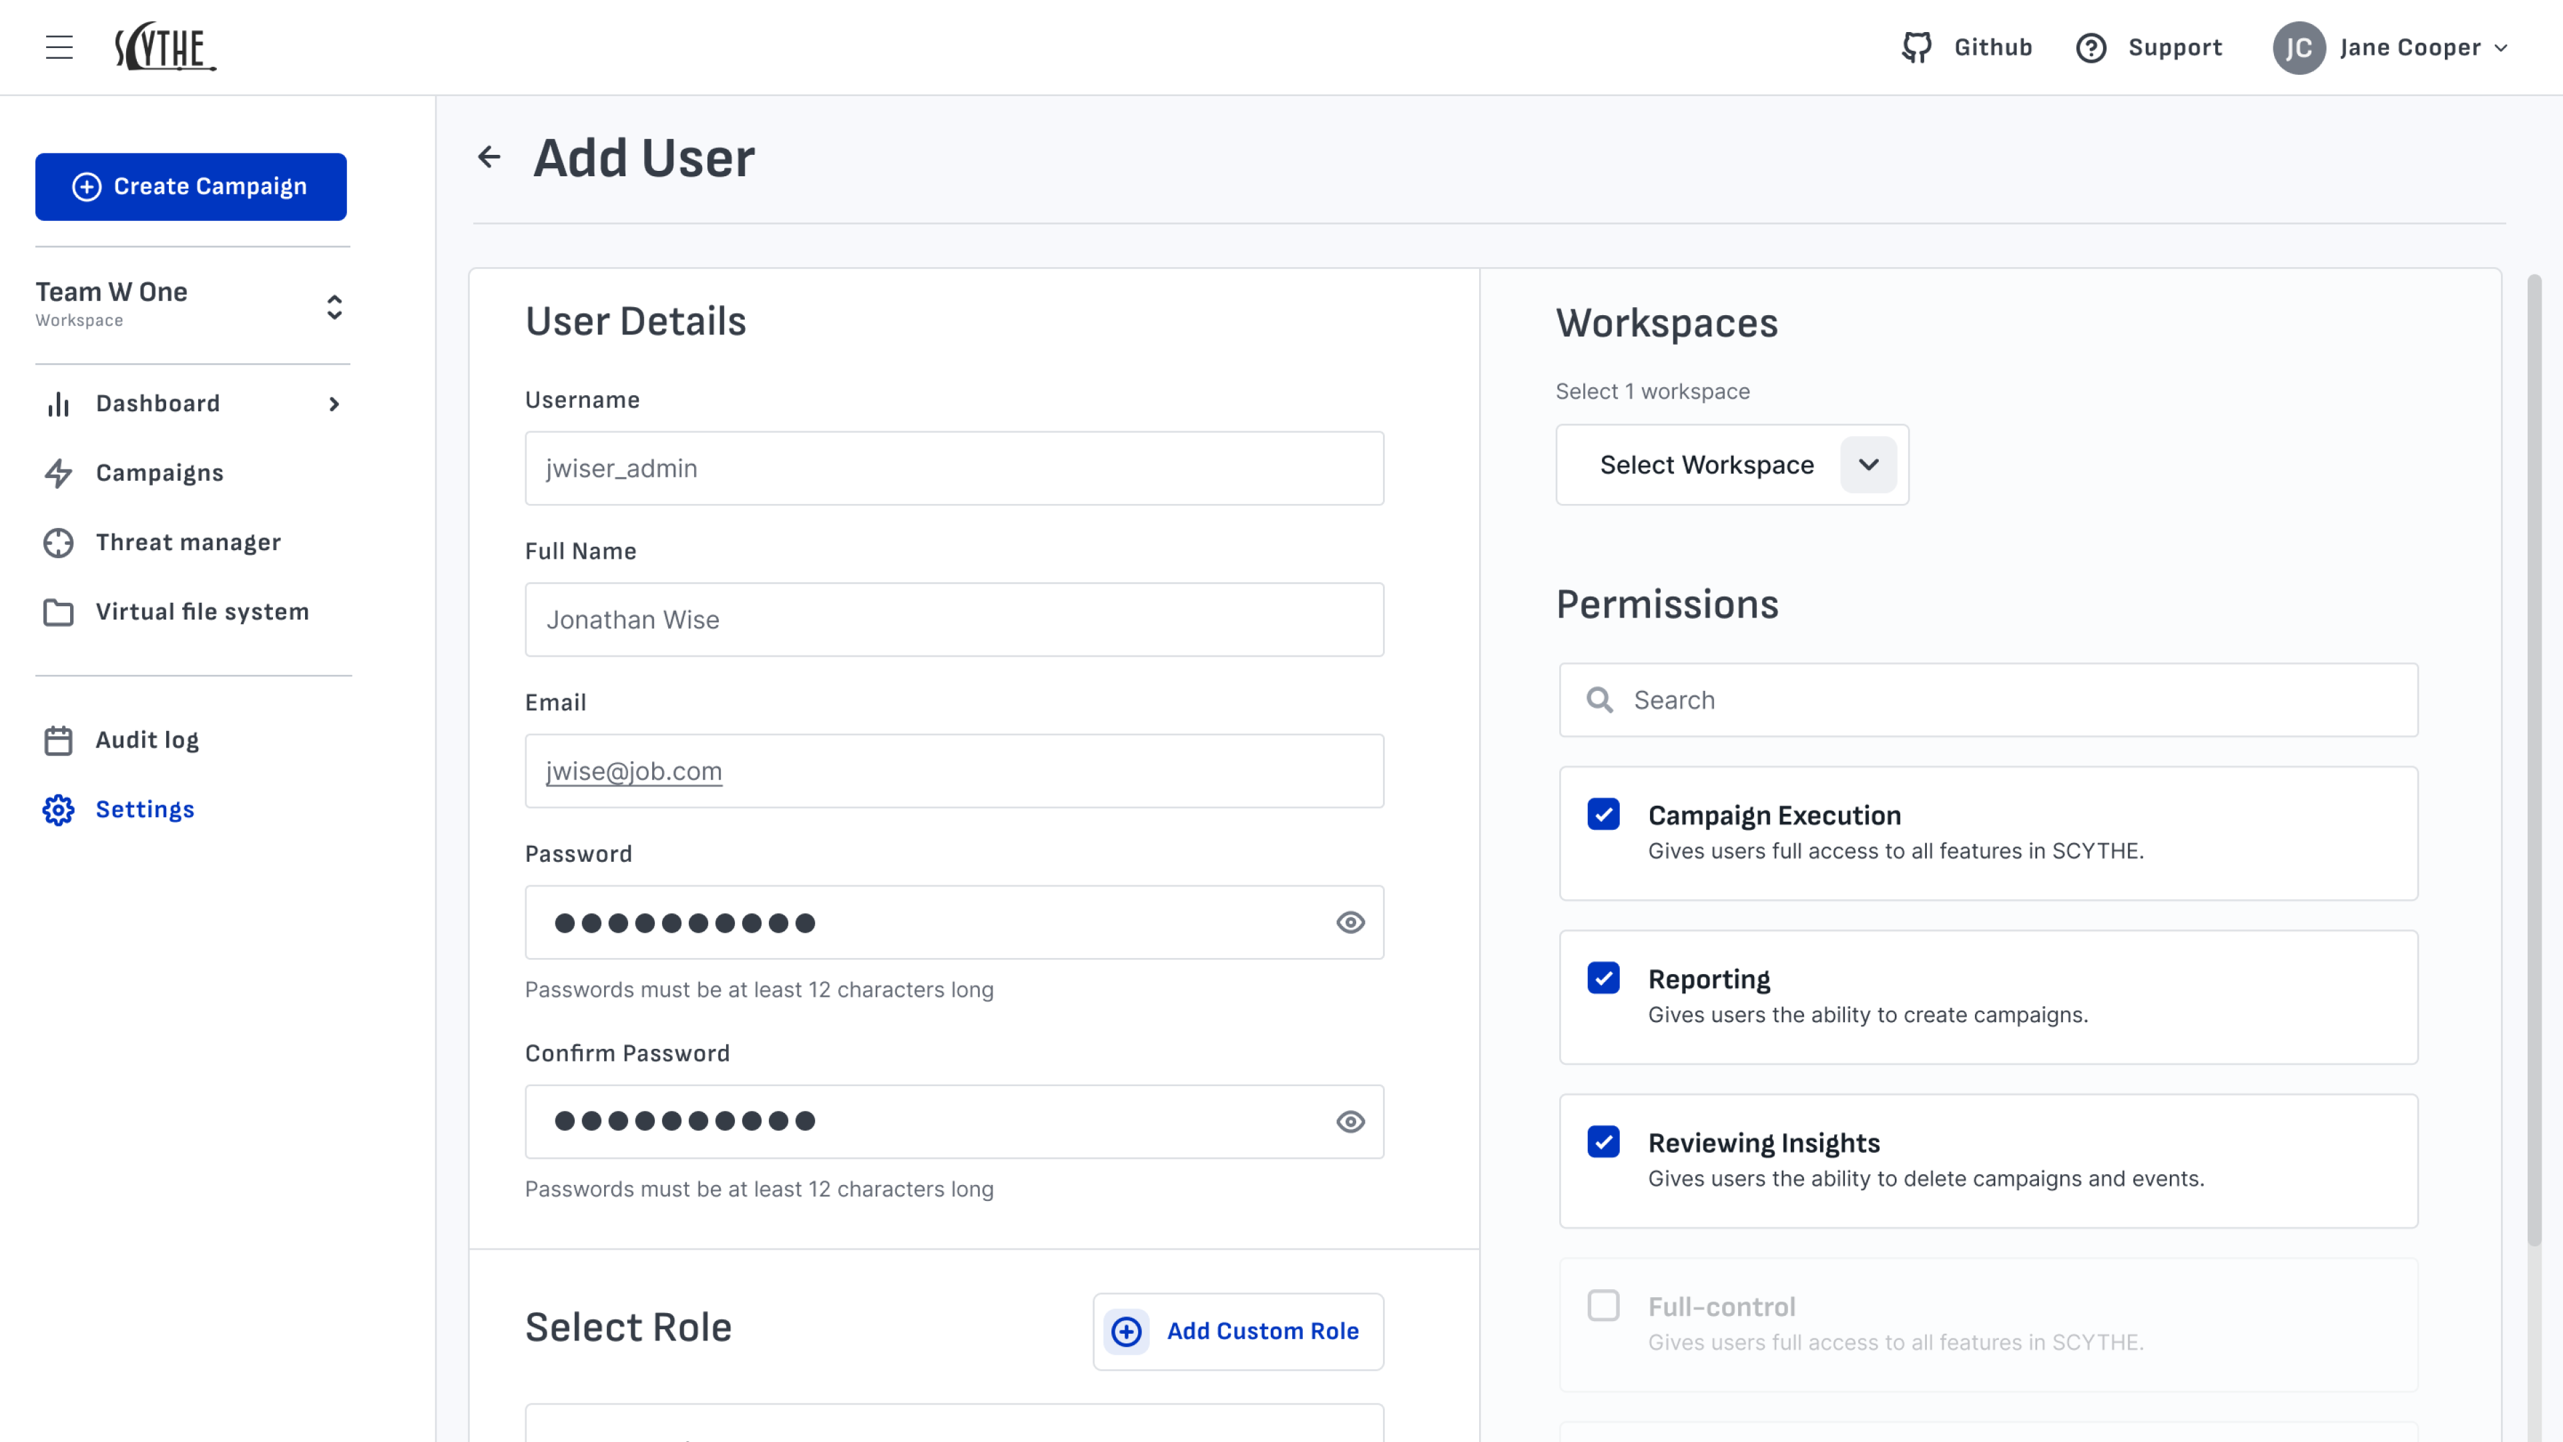Click the Threat manager crosshair icon
The width and height of the screenshot is (2563, 1442).
pos(59,542)
